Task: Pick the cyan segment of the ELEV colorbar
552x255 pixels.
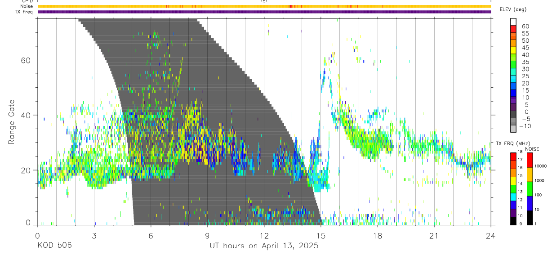Action: (x=513, y=79)
